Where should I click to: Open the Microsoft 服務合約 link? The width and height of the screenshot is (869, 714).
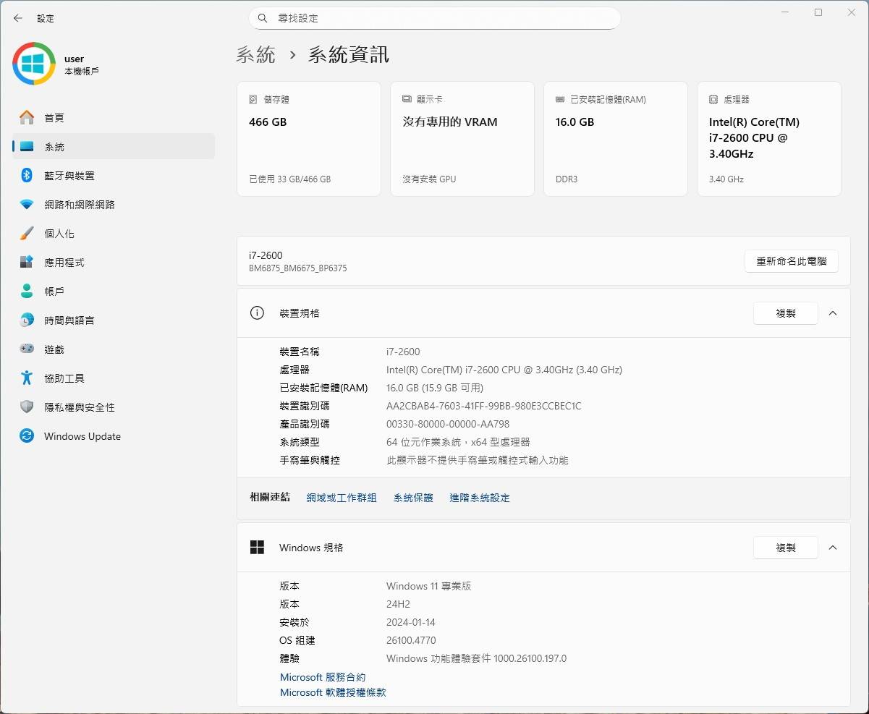323,677
